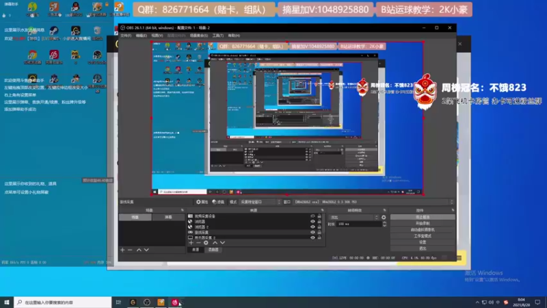
Task: Open the 文件(F) menu in OBS
Action: (x=126, y=36)
